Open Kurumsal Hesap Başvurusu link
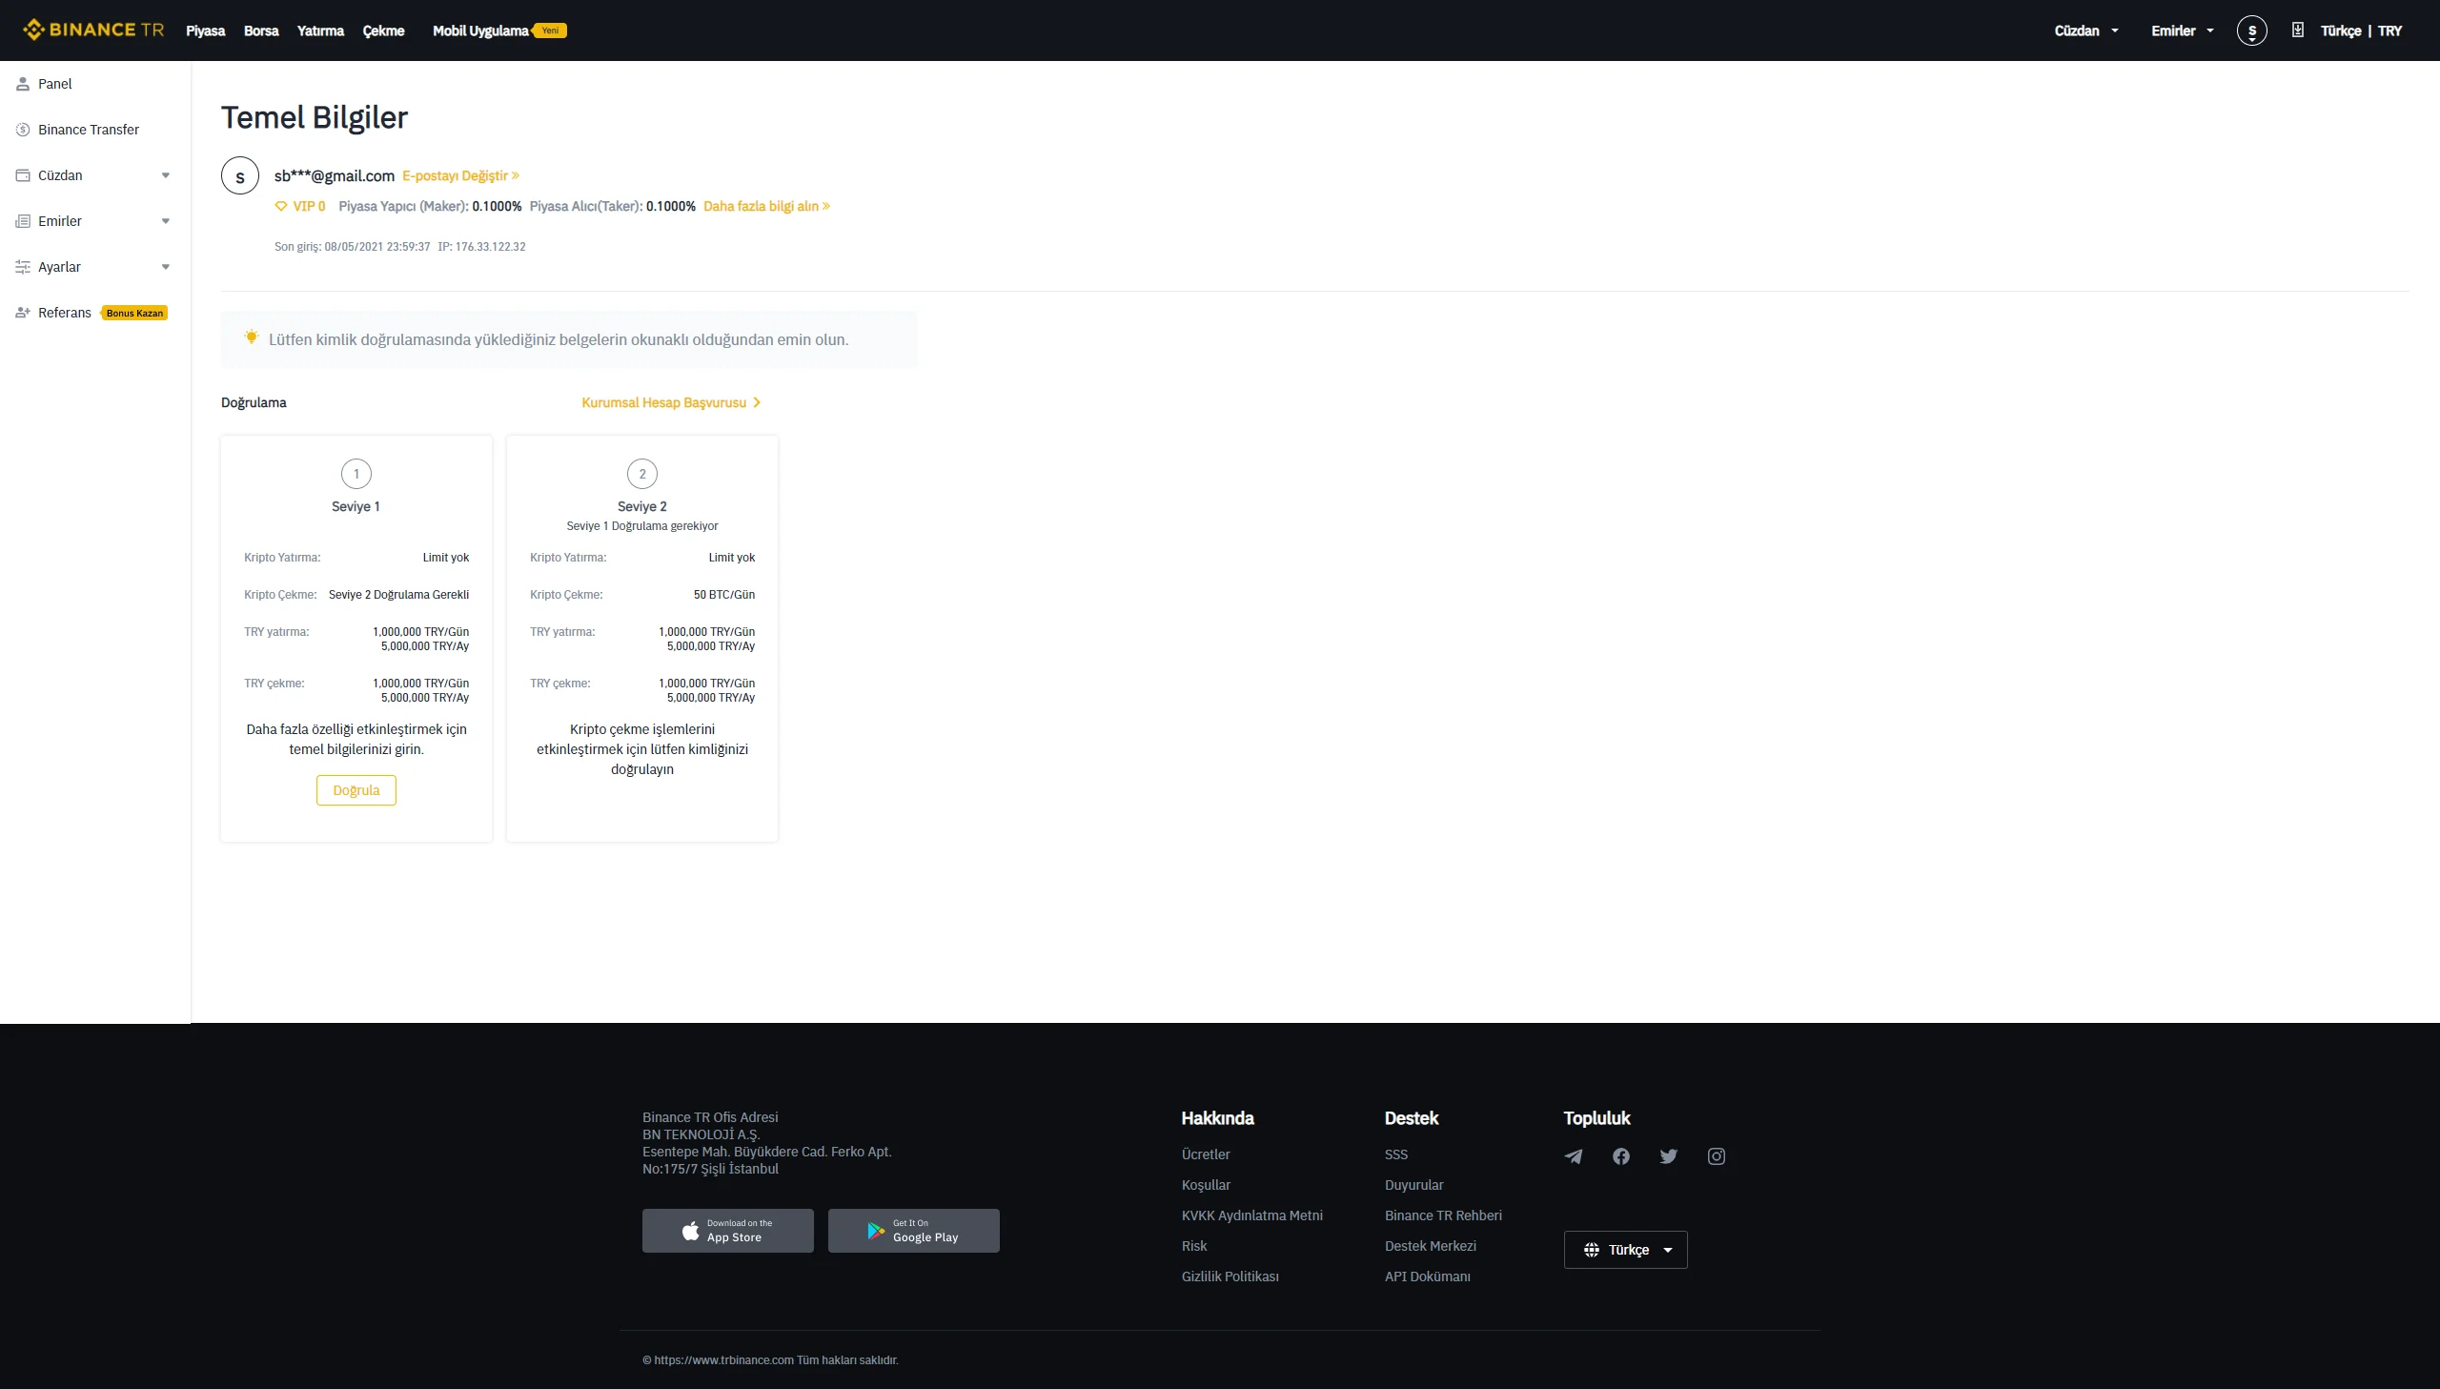 click(x=671, y=402)
